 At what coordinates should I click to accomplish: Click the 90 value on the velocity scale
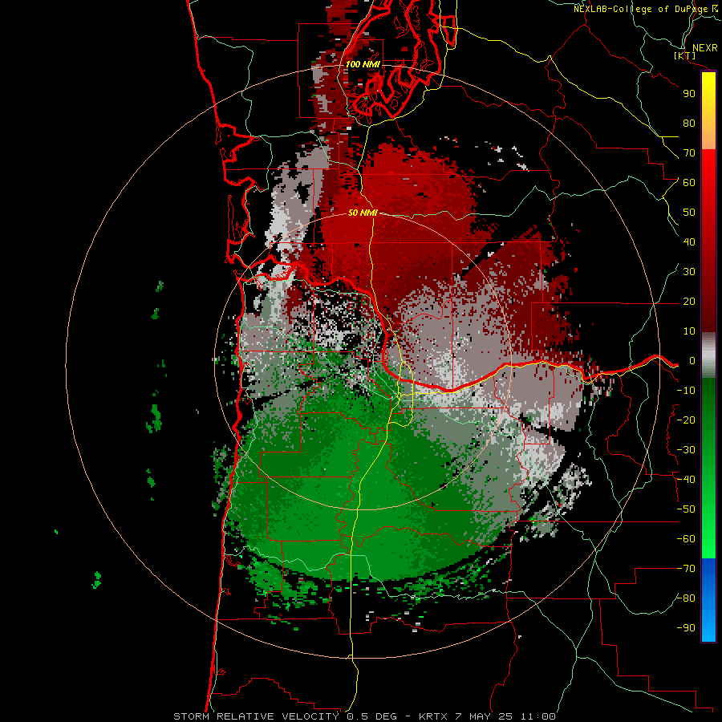tap(689, 94)
